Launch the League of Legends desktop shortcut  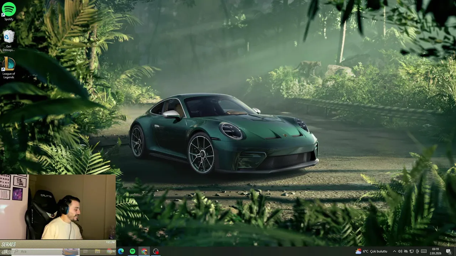point(9,68)
